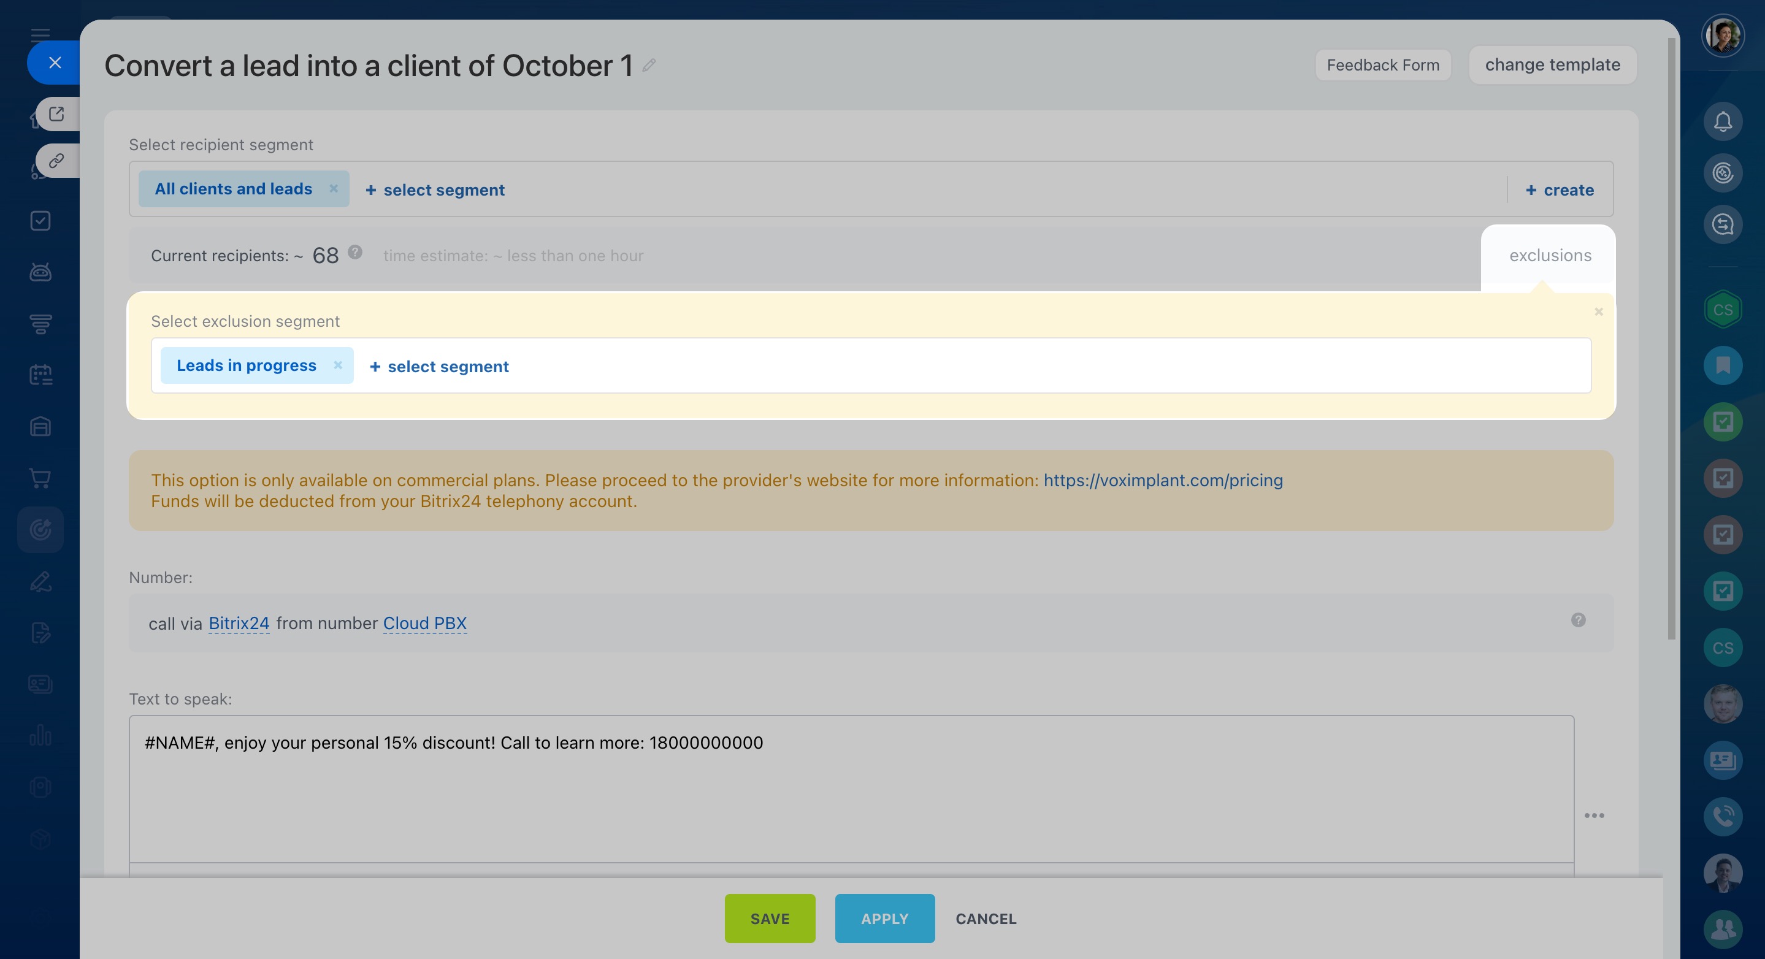Open three-dots menu beside text to speak
This screenshot has height=959, width=1765.
coord(1594,815)
